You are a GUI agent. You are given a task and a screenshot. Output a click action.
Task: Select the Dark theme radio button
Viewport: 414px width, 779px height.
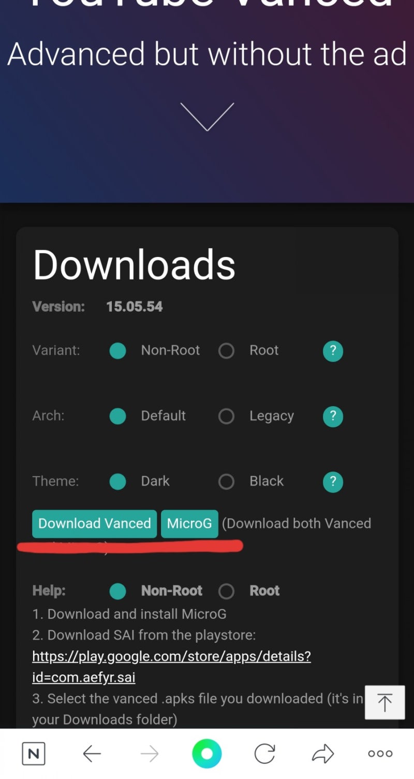[x=118, y=482]
